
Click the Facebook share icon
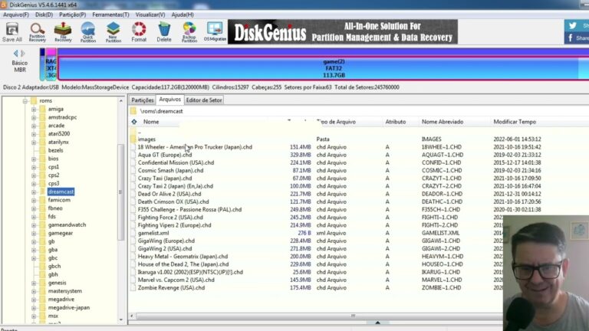(x=571, y=38)
